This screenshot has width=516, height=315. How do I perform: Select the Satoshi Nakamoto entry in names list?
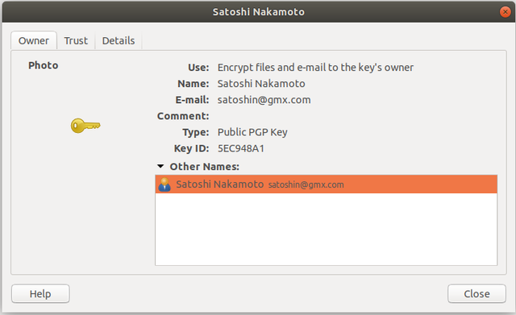point(326,184)
